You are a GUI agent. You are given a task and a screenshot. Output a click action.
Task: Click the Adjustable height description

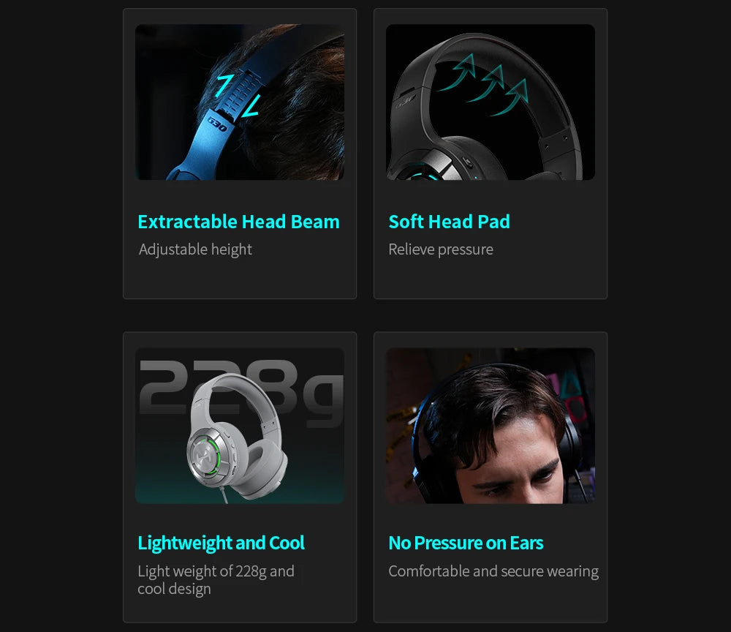click(x=195, y=249)
